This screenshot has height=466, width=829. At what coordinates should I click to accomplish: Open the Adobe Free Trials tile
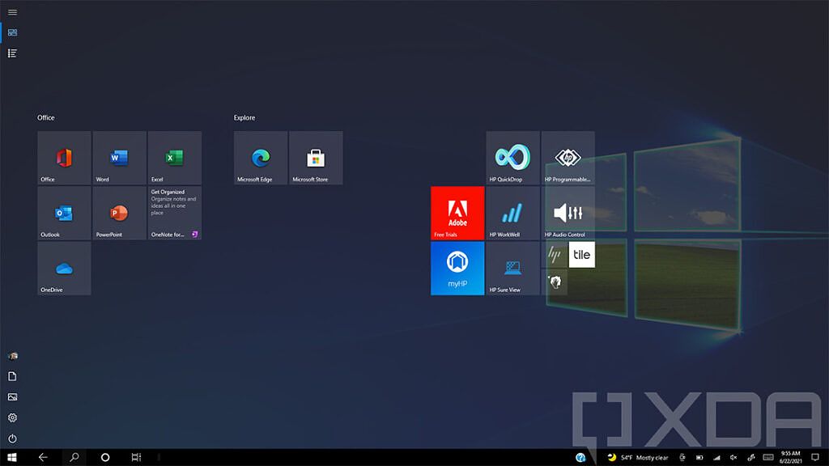[x=457, y=213]
